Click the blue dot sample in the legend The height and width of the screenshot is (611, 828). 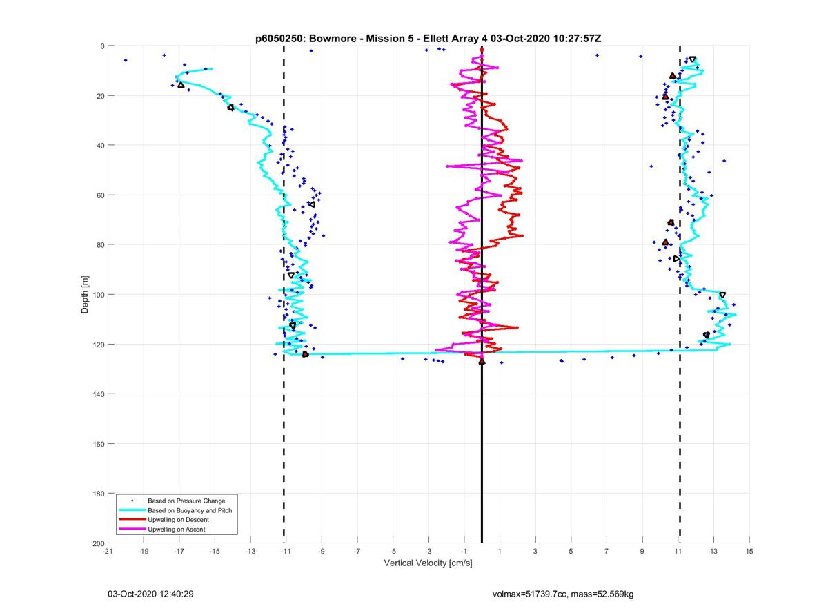[132, 501]
